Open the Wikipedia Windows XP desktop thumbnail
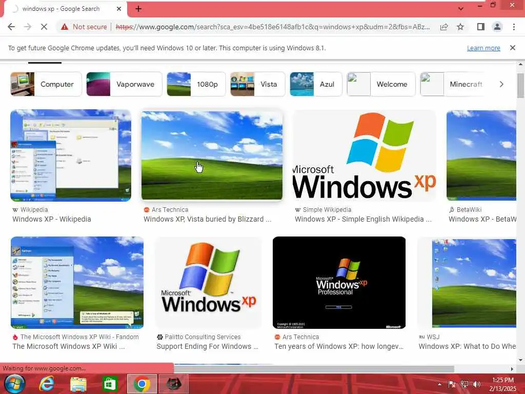 tap(71, 155)
